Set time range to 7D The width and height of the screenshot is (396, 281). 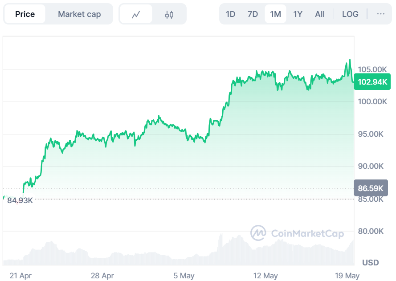tap(253, 14)
